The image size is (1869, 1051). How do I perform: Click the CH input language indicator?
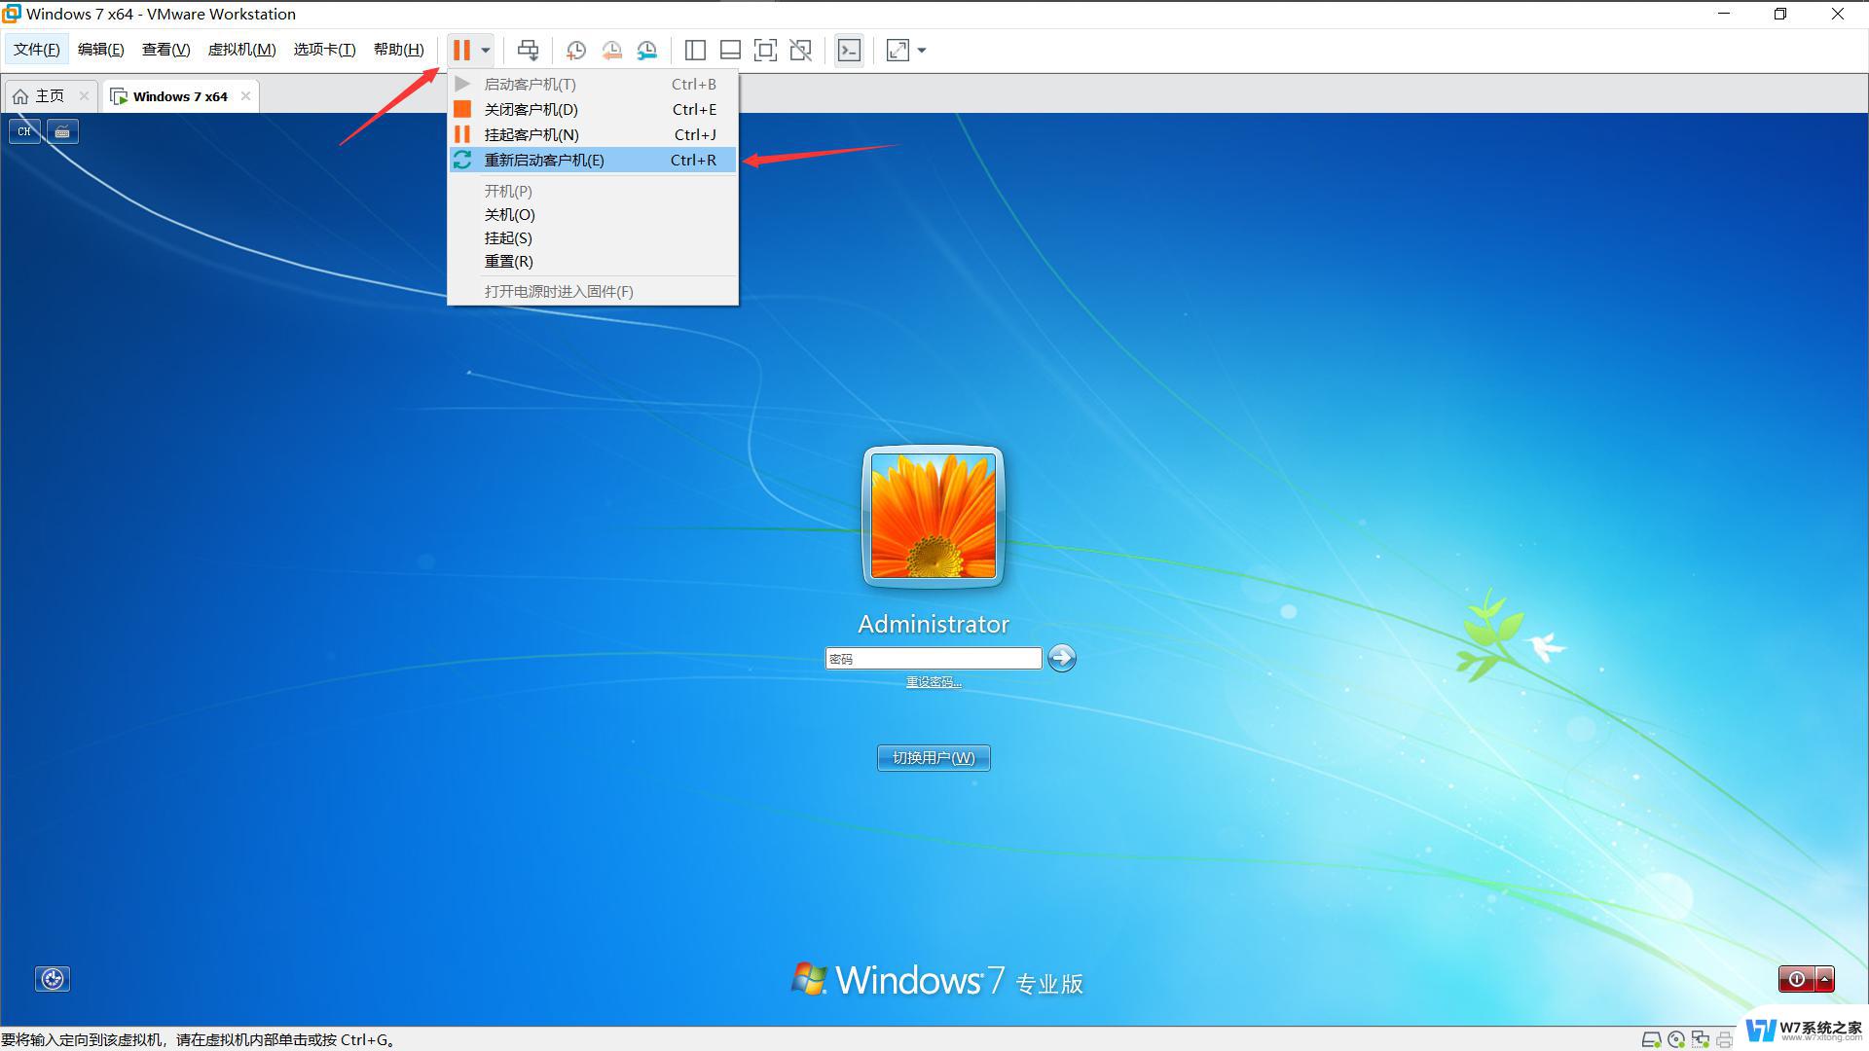pos(24,131)
